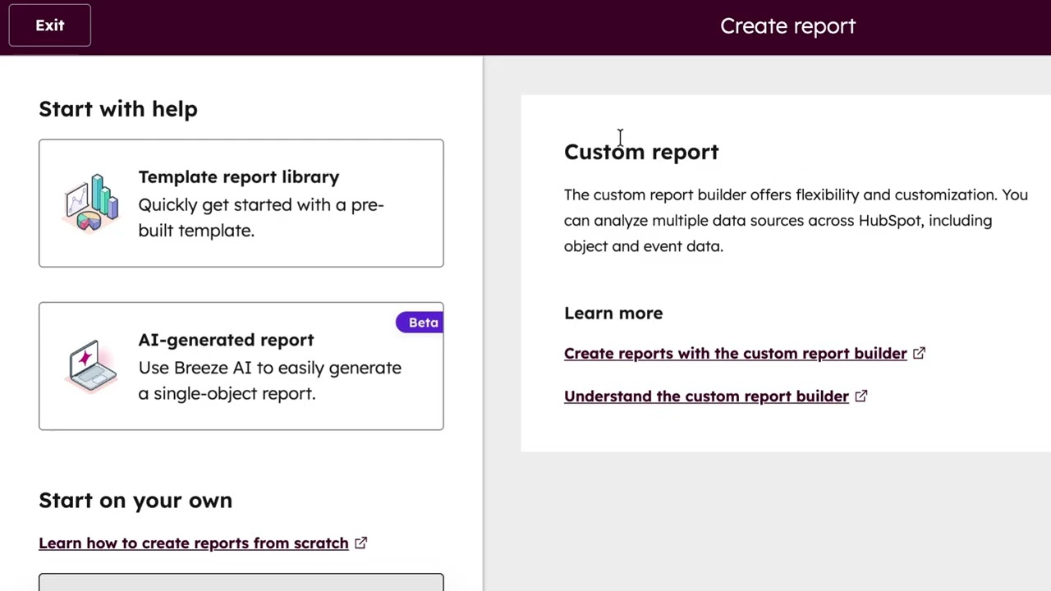Click 'Quickly get started with a pre-built template' text
This screenshot has height=591, width=1051.
pos(261,218)
